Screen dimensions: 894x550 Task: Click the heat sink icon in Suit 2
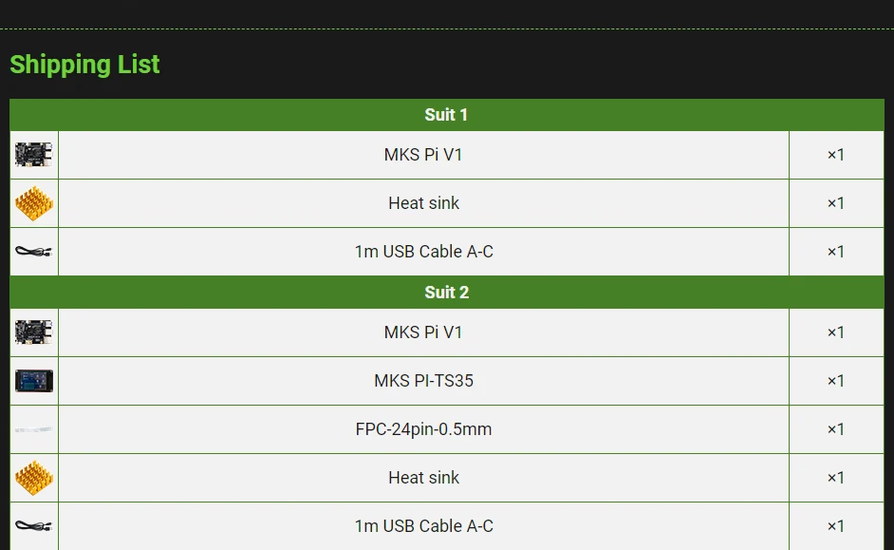point(33,478)
